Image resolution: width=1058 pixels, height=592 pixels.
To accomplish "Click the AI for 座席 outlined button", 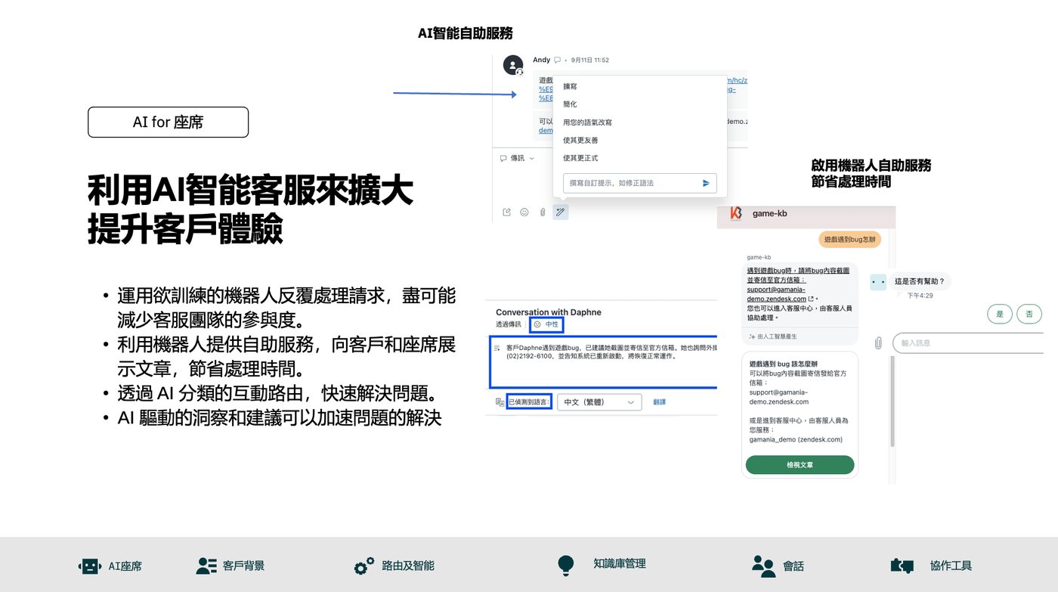I will [x=168, y=122].
